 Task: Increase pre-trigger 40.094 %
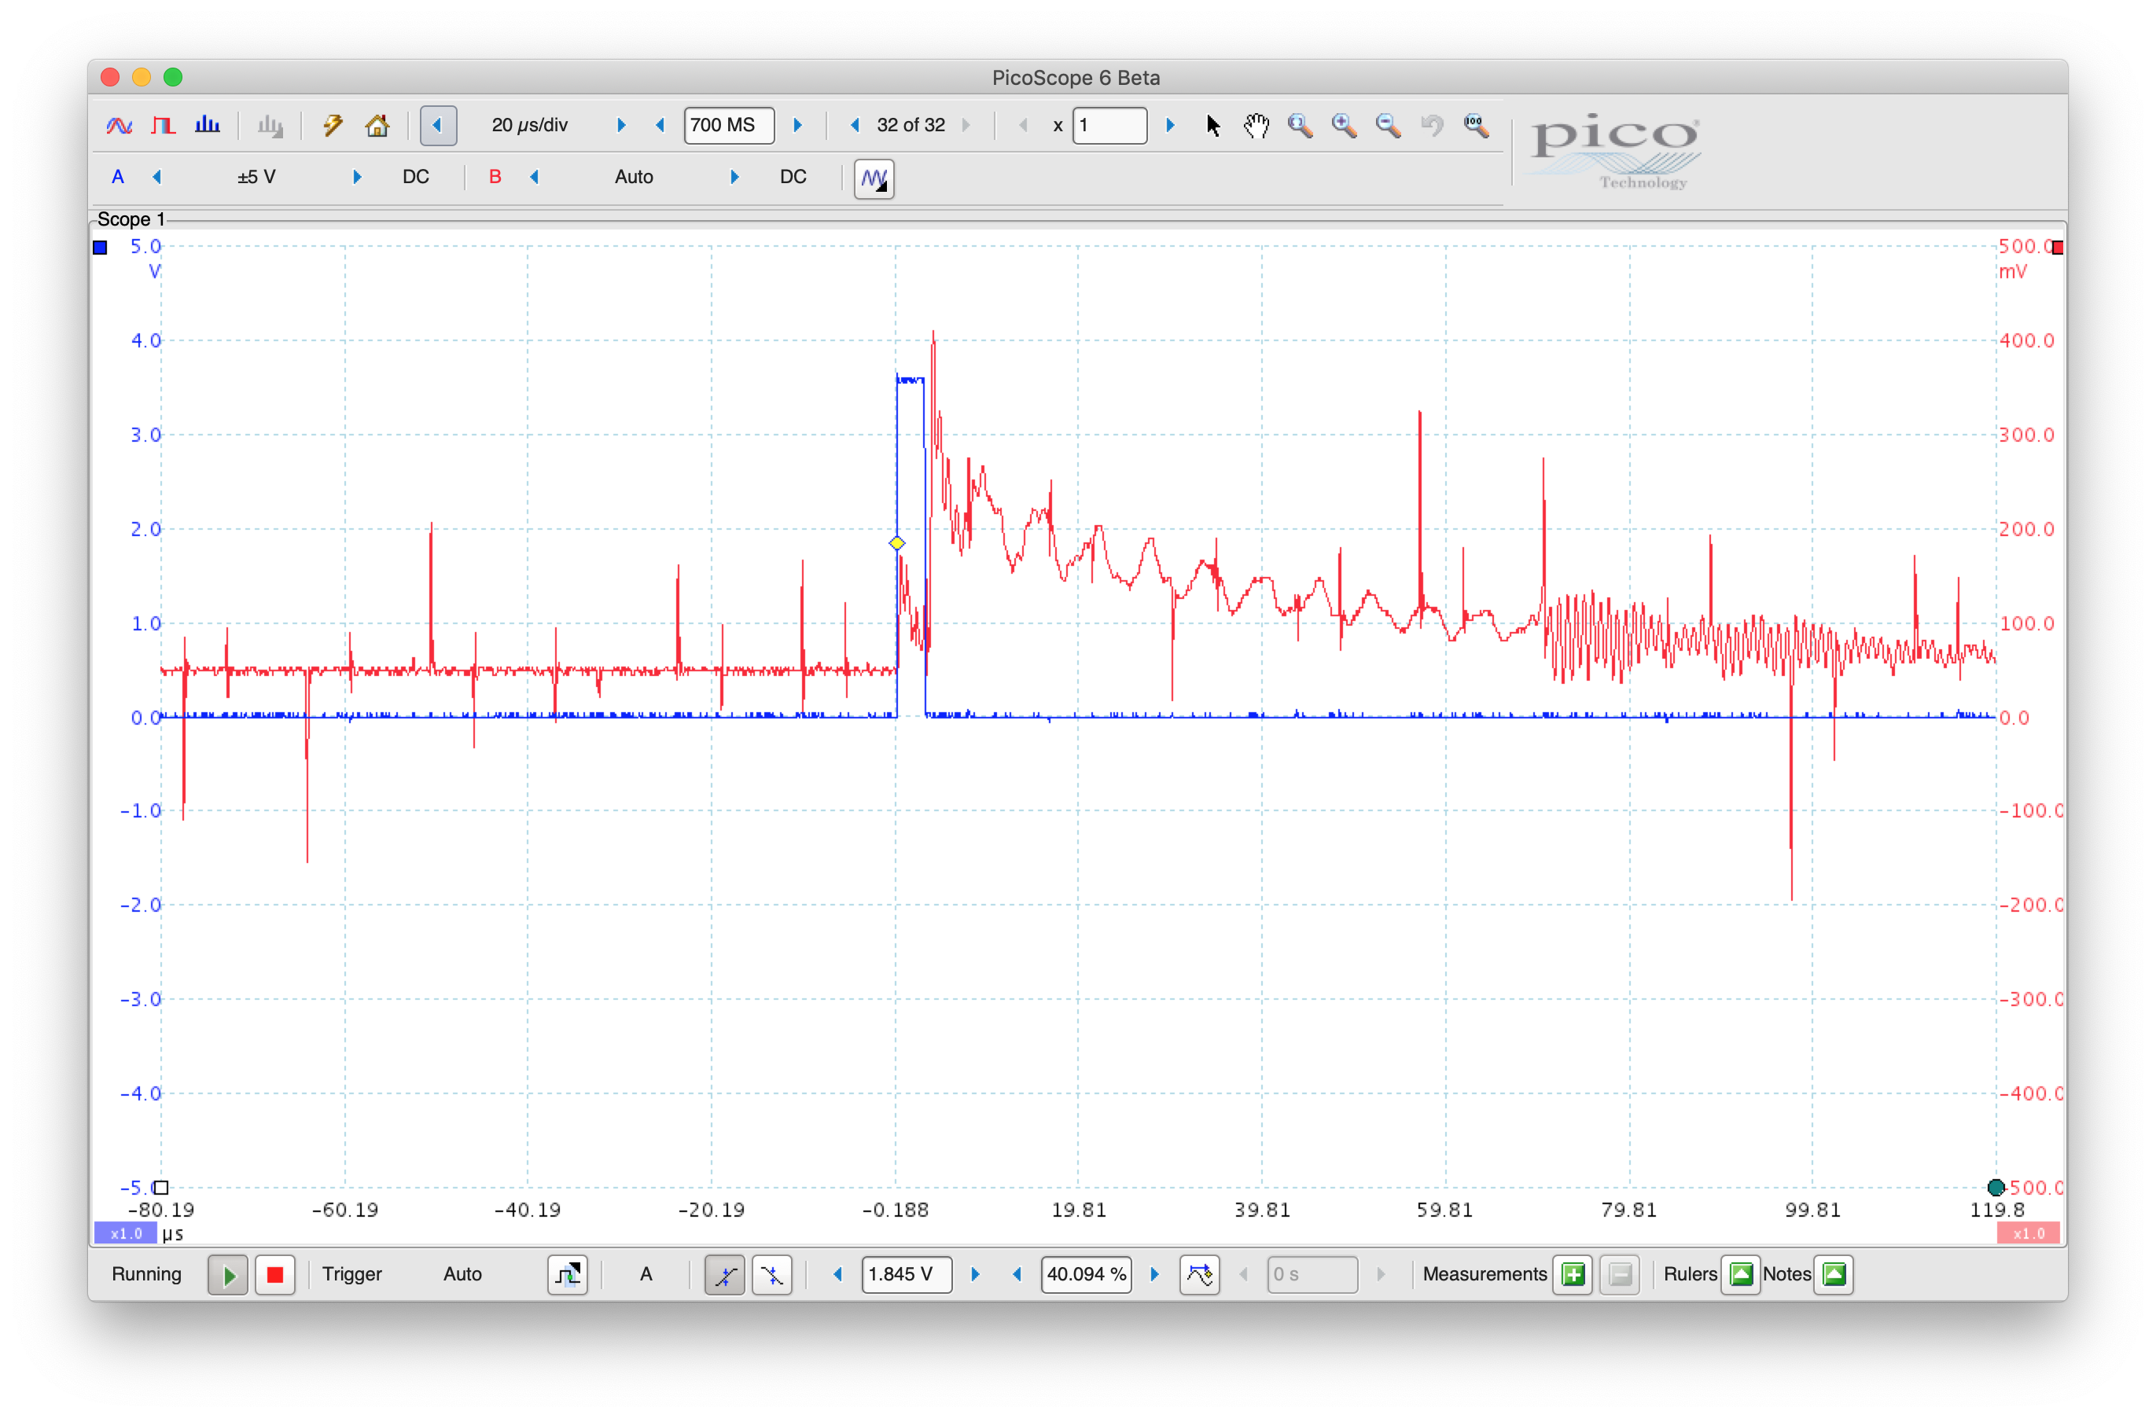1155,1275
